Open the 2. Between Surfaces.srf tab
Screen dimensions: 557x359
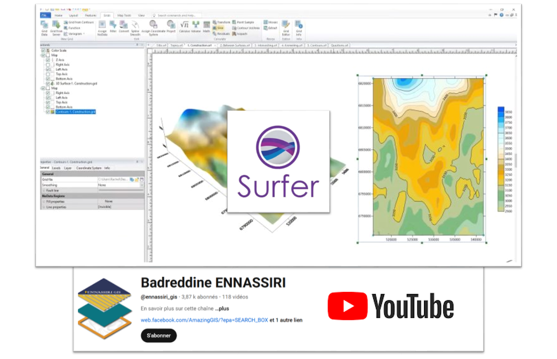(235, 46)
